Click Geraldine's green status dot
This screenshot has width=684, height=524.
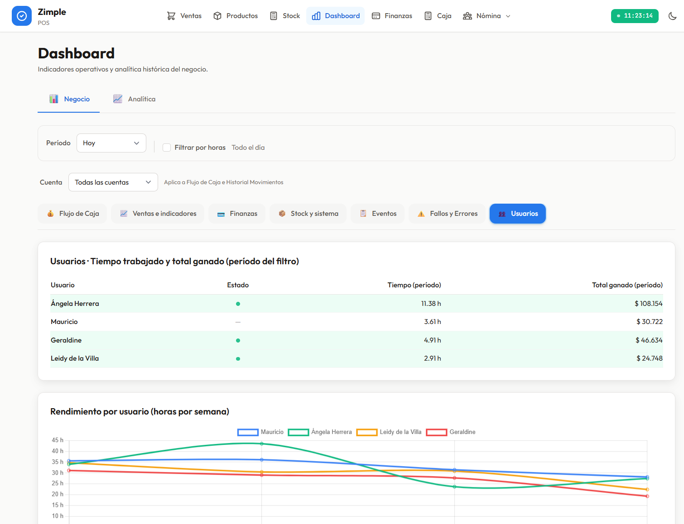[x=238, y=340]
